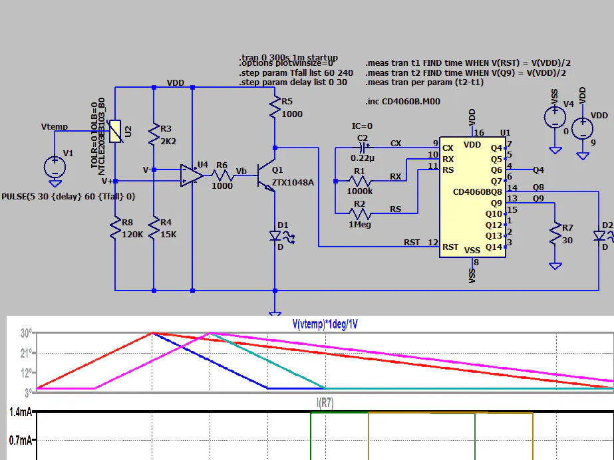
Task: Click the '.options plotwinsize=0' directive
Action: pos(286,63)
